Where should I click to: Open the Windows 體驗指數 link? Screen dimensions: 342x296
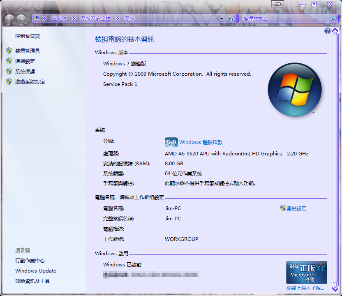(201, 142)
